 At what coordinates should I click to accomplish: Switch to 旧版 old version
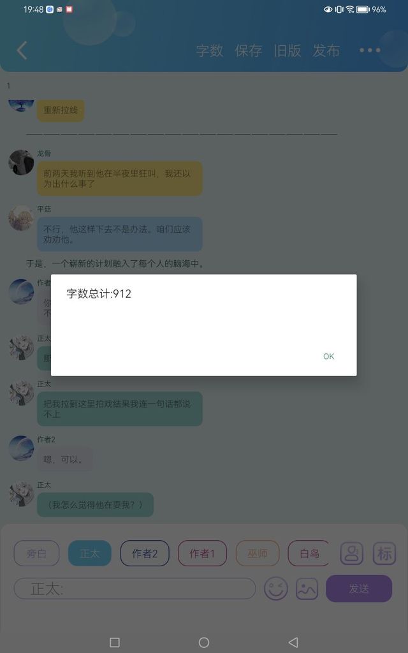click(288, 50)
